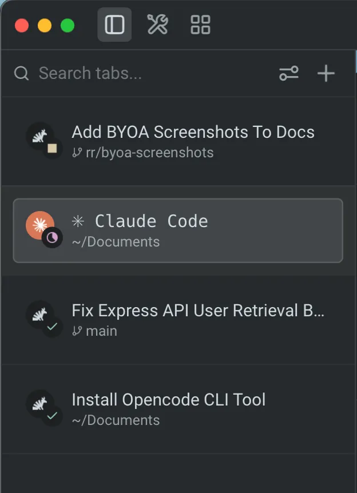
Task: Click zebra avatar on Install Opencode tab
Action: point(39,404)
